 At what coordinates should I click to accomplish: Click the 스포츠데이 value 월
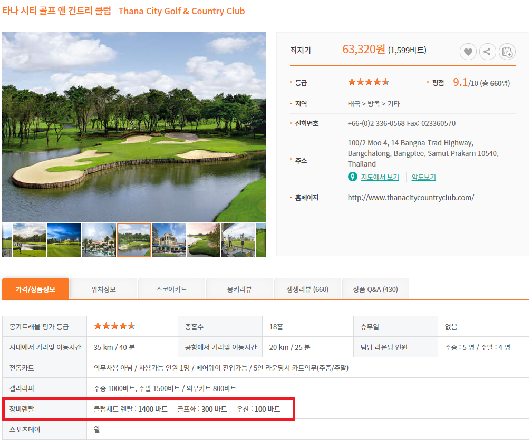pyautogui.click(x=96, y=430)
